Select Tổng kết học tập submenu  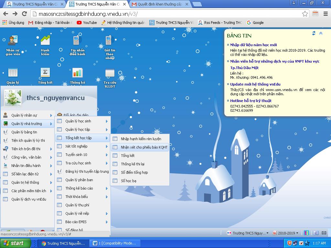[82, 138]
